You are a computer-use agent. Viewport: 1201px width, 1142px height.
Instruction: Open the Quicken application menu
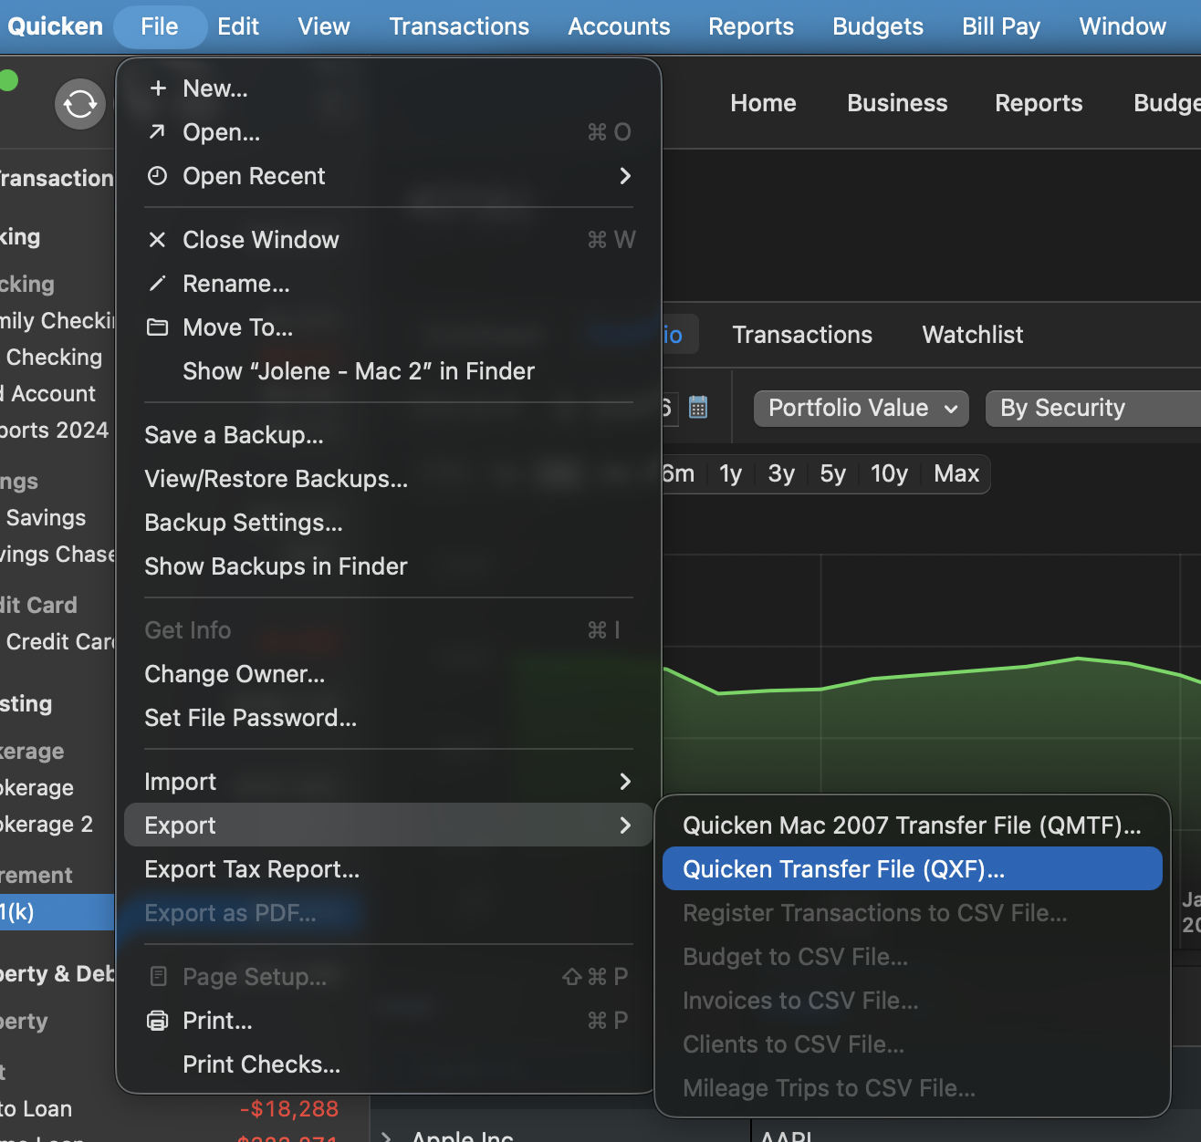pyautogui.click(x=55, y=26)
